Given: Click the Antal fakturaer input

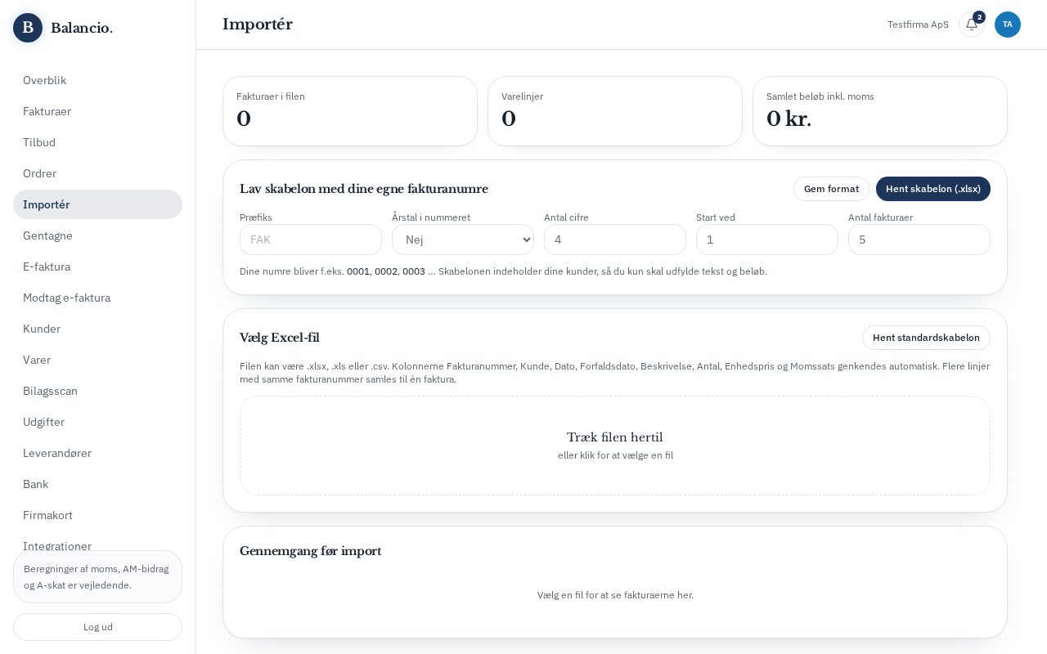Looking at the screenshot, I should tap(919, 240).
